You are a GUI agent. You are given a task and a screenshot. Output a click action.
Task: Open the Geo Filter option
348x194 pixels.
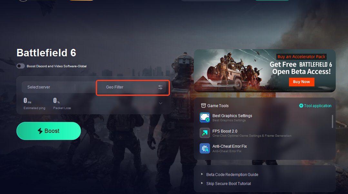133,87
